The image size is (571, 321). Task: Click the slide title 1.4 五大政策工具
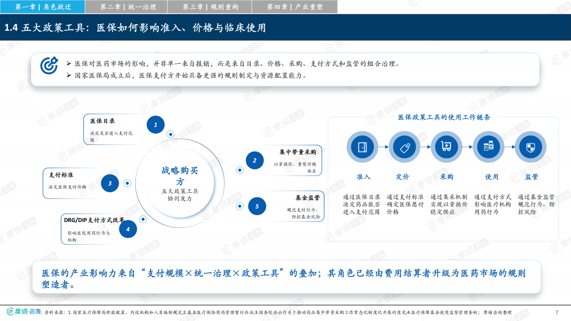click(135, 28)
